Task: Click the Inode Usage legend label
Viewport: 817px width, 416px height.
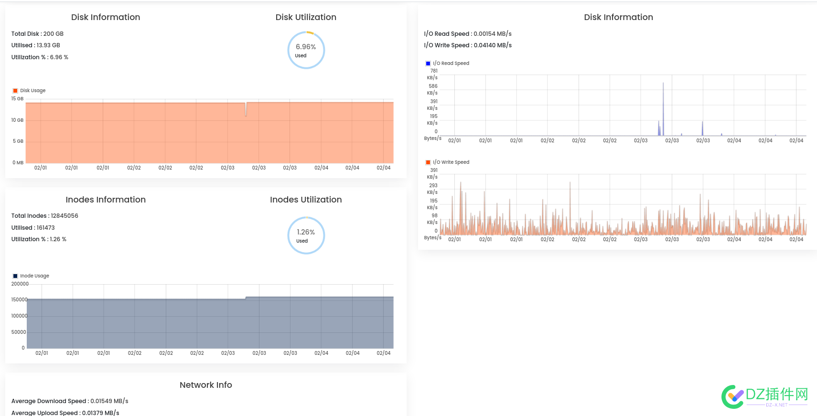Action: click(x=34, y=276)
